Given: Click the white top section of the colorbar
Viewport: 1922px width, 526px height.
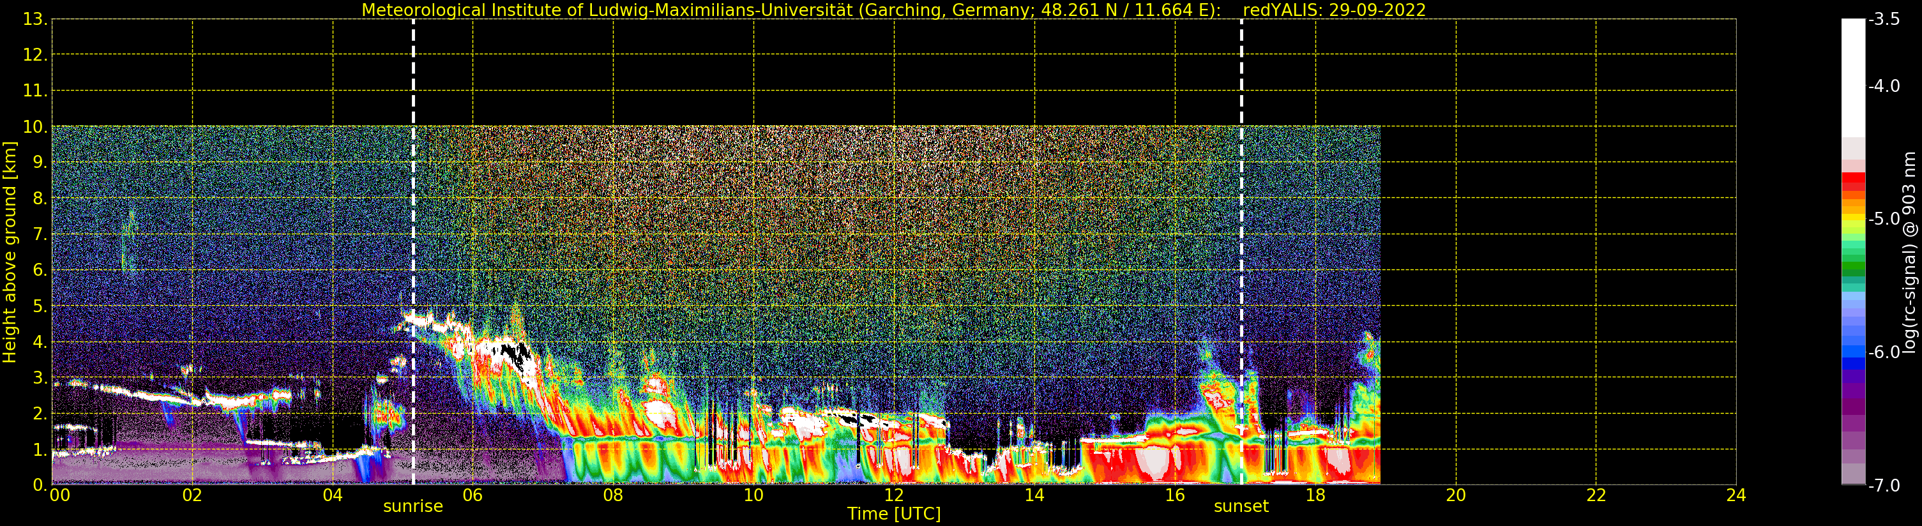Looking at the screenshot, I should tap(1853, 79).
